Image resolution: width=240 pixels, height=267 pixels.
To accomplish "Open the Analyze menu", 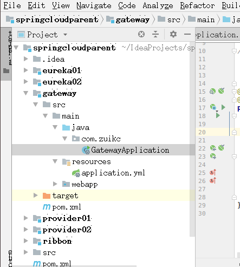I will 158,5.
